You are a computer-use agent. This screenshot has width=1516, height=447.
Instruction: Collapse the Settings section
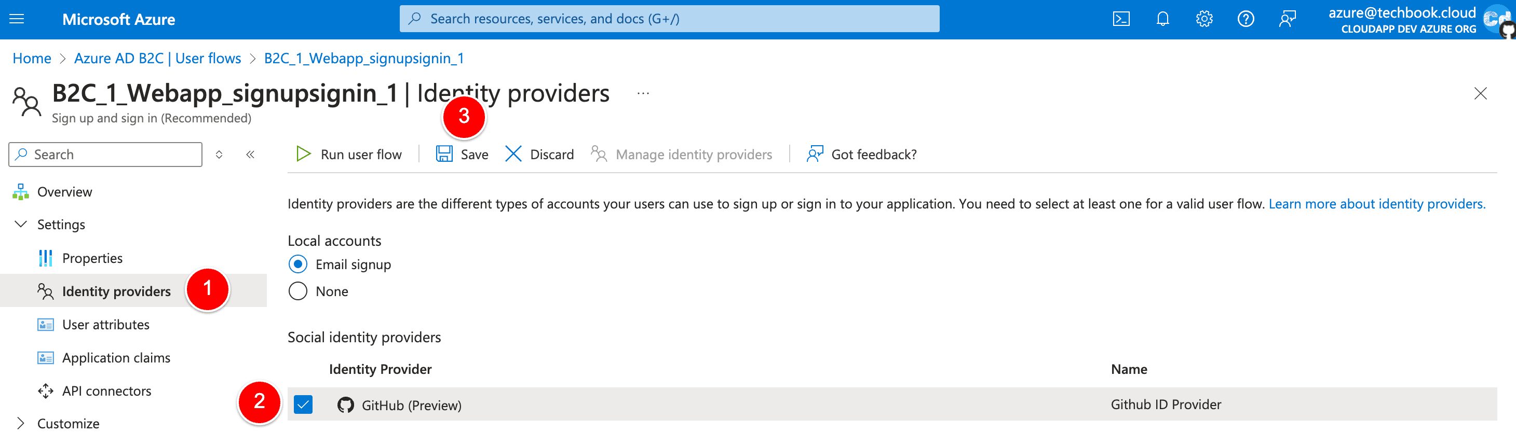(x=21, y=225)
